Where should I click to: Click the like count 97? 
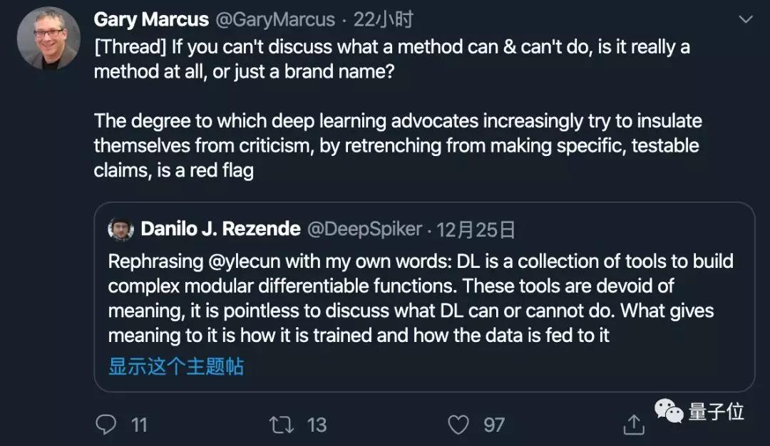494,425
